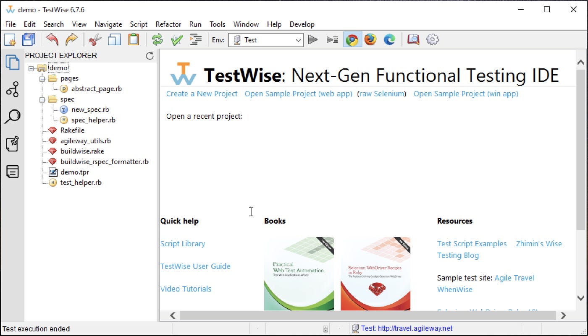Click the Save All floppy icon
Viewport: 588px width, 336px height.
coord(29,40)
